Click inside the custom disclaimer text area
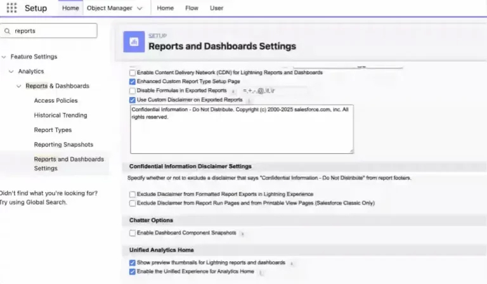 [241, 133]
